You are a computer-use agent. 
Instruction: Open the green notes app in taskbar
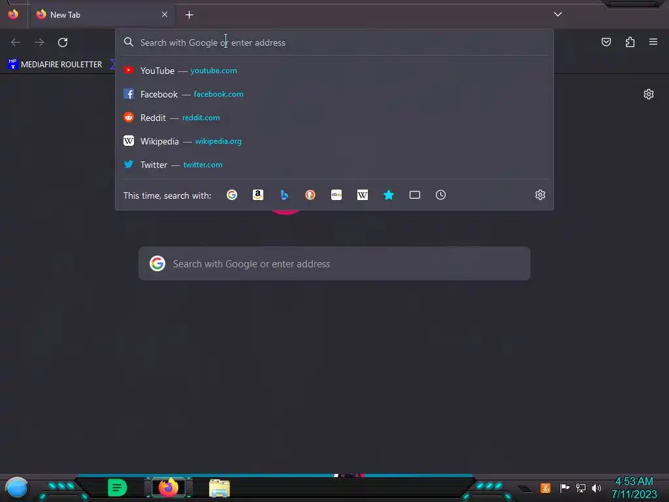[x=118, y=488]
